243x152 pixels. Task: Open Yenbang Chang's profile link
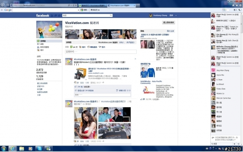pyautogui.click(x=160, y=16)
